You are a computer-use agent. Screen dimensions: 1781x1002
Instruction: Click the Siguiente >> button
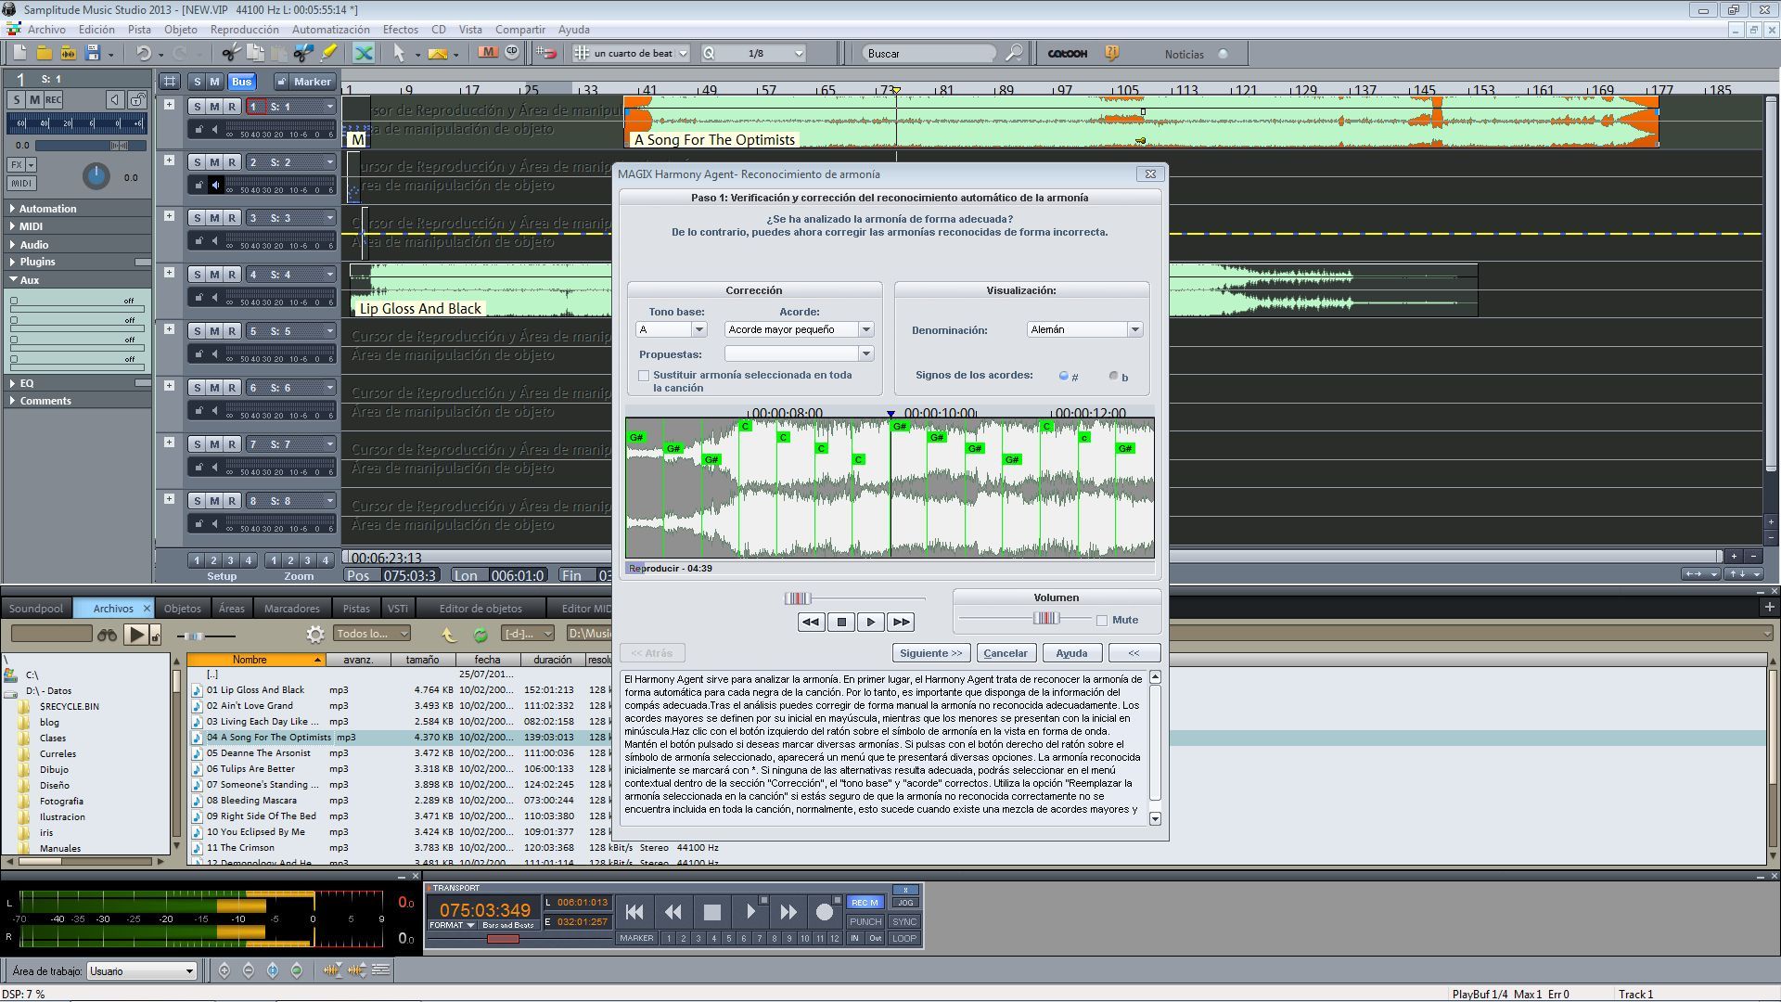click(931, 653)
